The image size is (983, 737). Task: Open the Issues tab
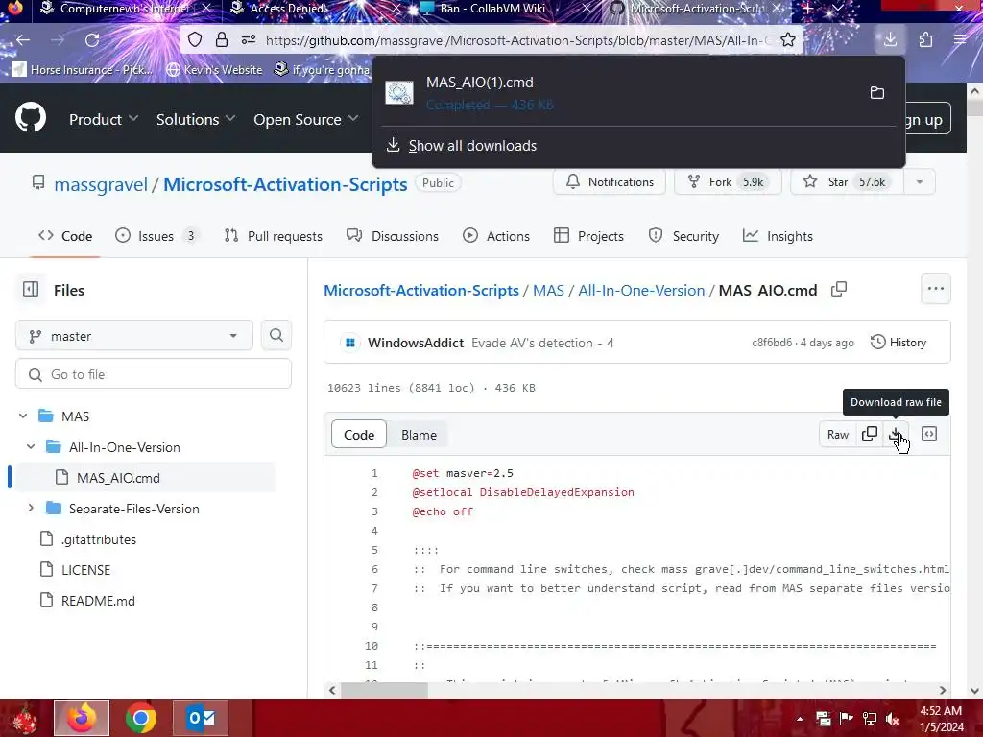coord(156,236)
